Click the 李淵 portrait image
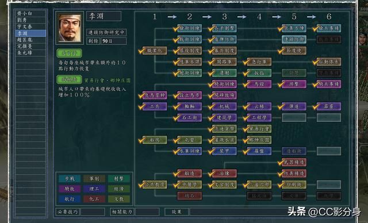This screenshot has height=223, width=368. click(70, 28)
